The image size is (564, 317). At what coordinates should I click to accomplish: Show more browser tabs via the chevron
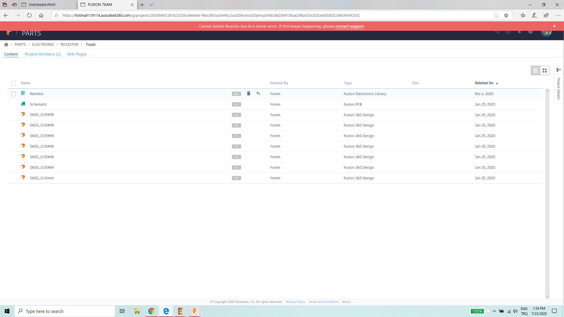(152, 5)
